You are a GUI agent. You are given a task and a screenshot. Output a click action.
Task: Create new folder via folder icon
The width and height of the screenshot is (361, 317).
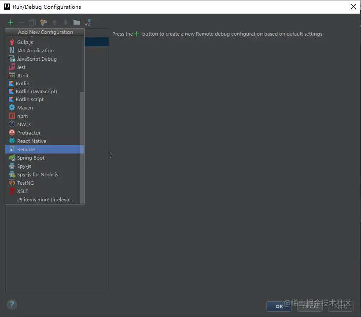click(x=77, y=22)
